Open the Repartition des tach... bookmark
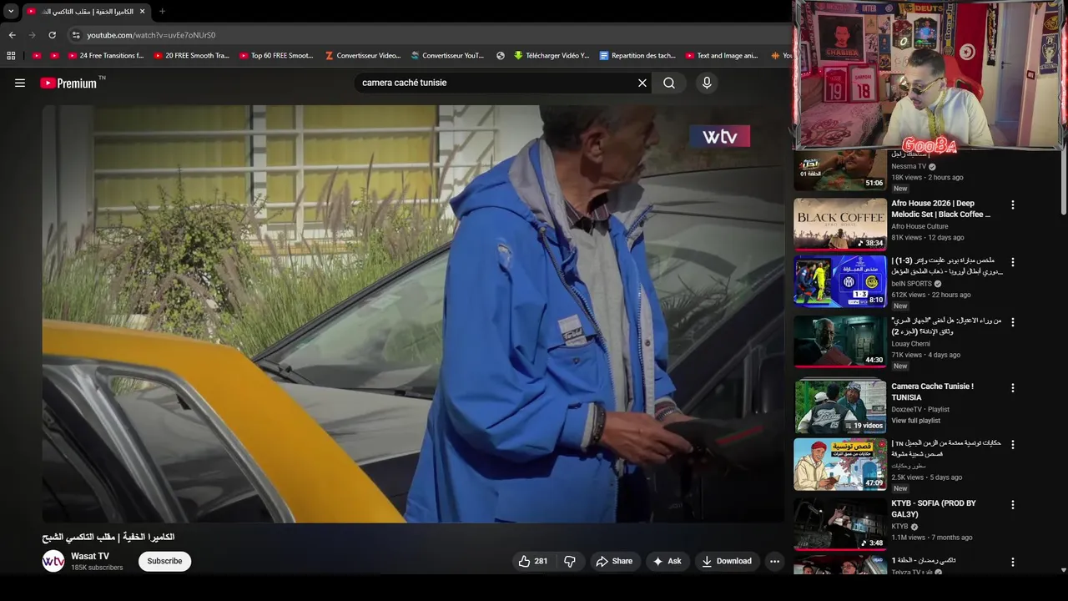1068x601 pixels. point(637,56)
